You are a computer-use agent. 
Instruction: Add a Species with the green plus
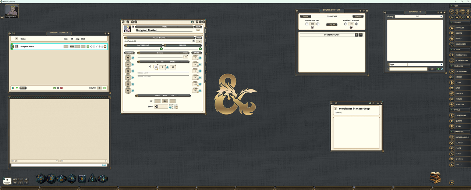(x=200, y=49)
